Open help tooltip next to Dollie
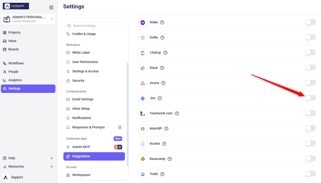This screenshot has height=183, width=321. 162,38
